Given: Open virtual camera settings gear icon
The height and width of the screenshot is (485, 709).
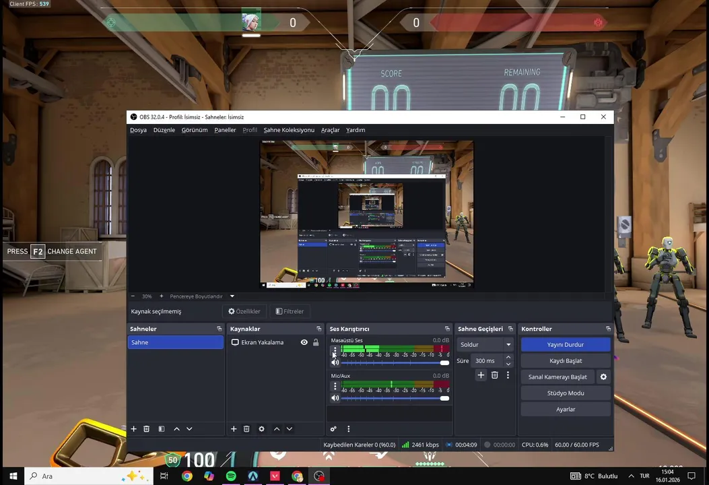Looking at the screenshot, I should coord(603,377).
